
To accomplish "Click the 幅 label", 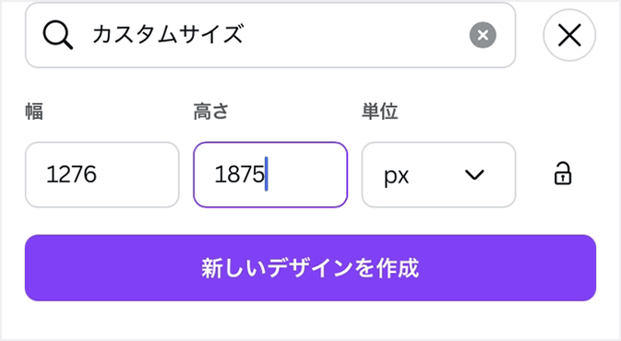I will (x=34, y=112).
